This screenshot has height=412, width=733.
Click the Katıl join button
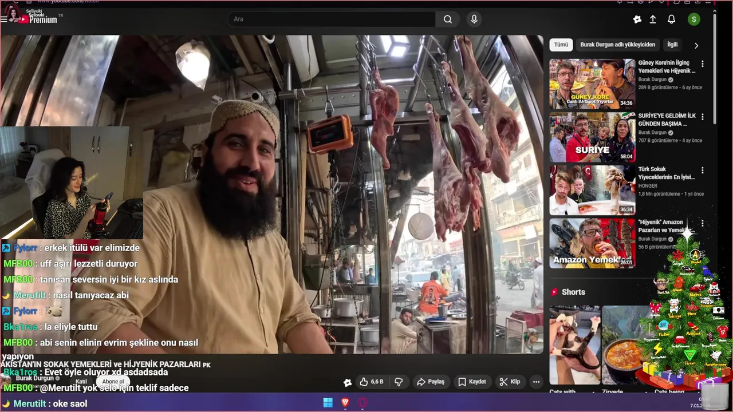81,382
